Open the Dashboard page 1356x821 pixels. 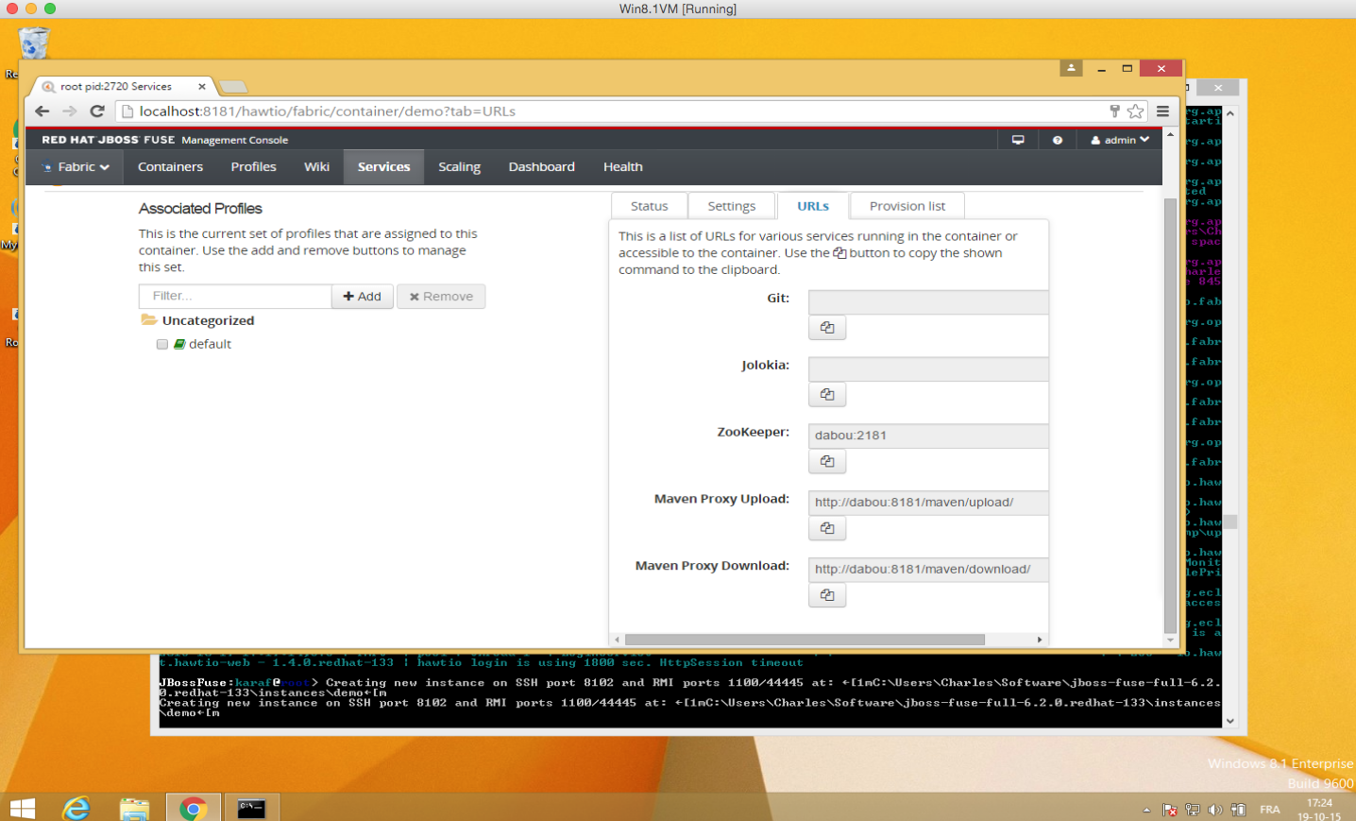click(541, 167)
